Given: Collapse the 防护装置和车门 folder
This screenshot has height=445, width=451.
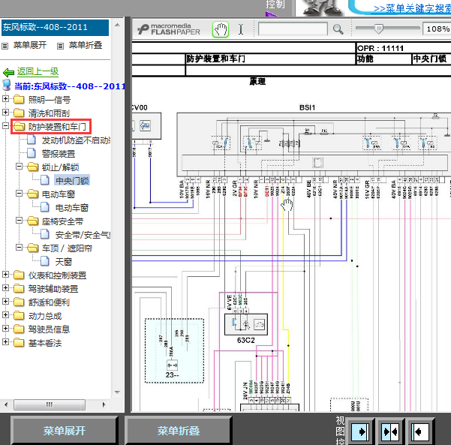Looking at the screenshot, I should [5, 126].
